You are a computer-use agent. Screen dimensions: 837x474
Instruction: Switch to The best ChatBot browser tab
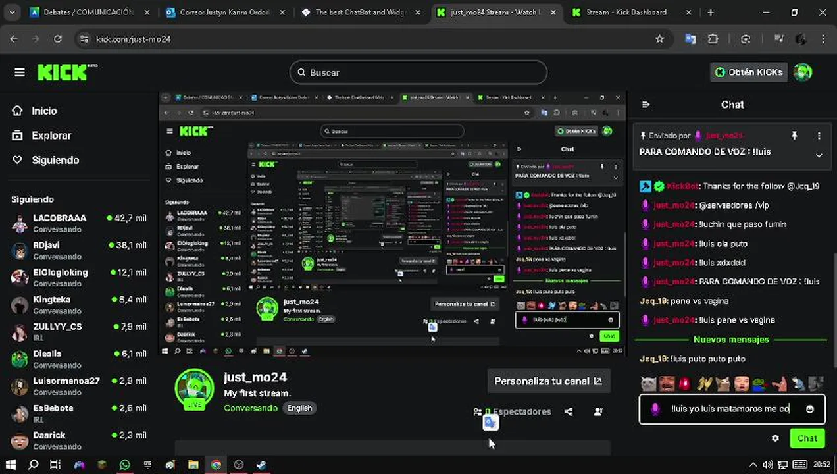point(361,12)
